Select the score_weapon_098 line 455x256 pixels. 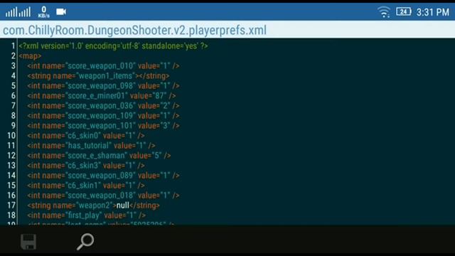click(103, 86)
